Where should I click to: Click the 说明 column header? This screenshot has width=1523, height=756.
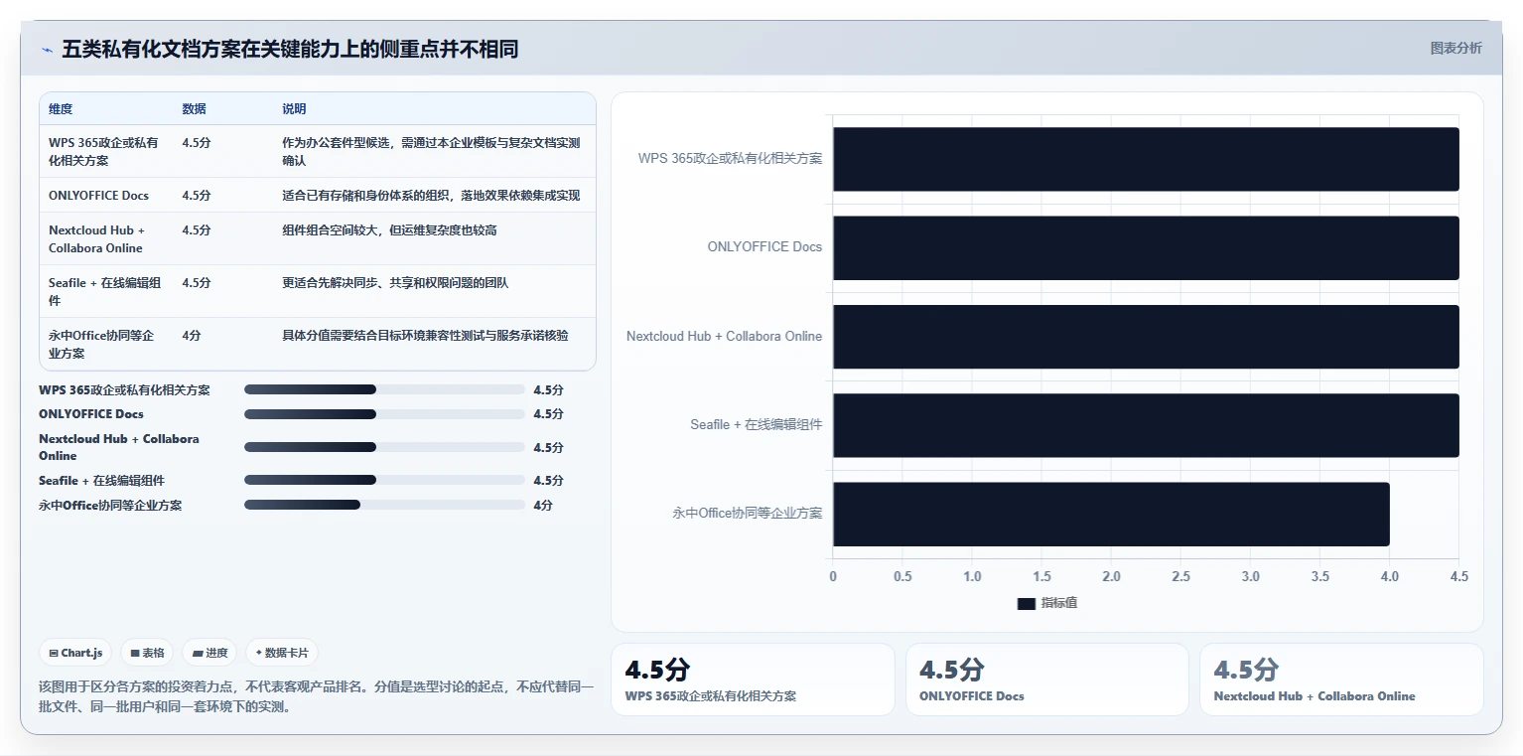(x=294, y=109)
